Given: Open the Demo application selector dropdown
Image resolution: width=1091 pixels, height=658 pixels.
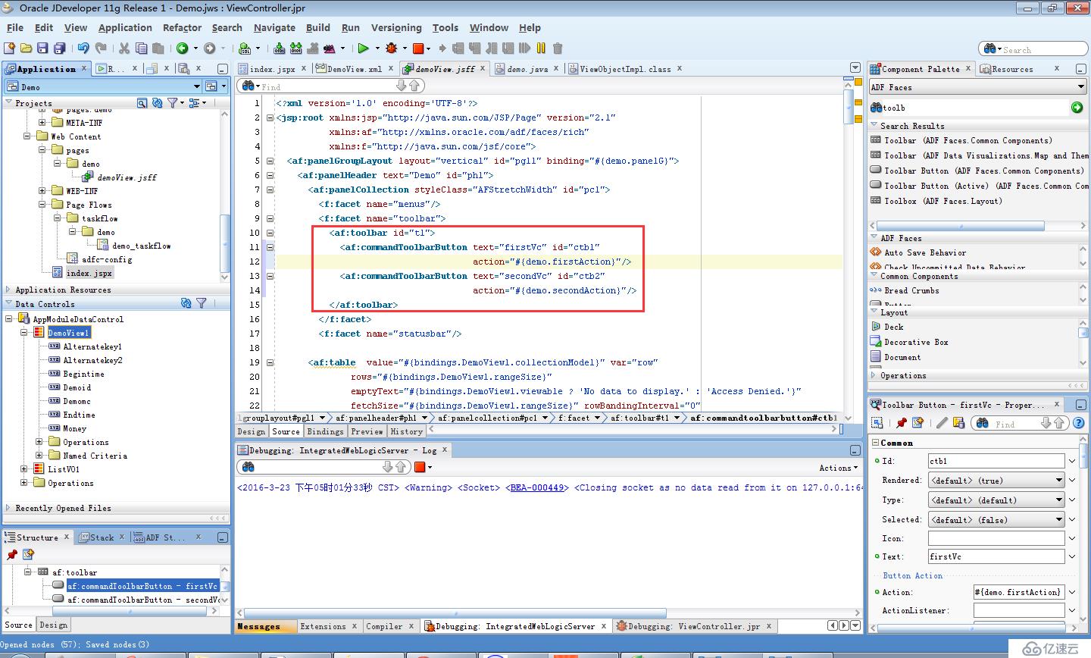Looking at the screenshot, I should pos(197,87).
